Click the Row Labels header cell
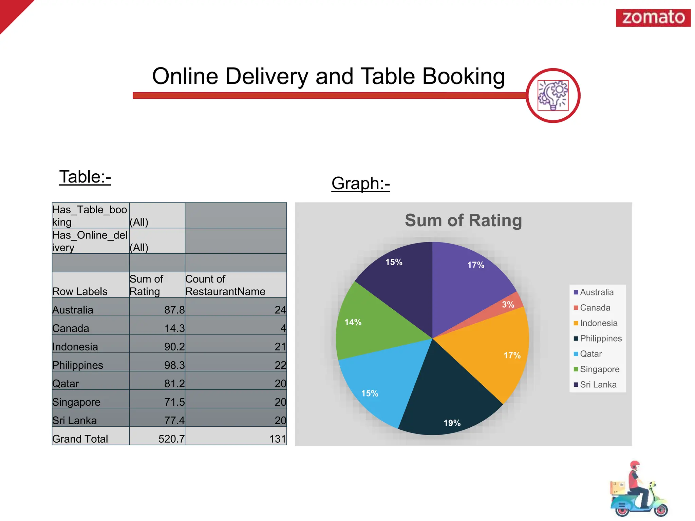The width and height of the screenshot is (695, 521). (91, 285)
